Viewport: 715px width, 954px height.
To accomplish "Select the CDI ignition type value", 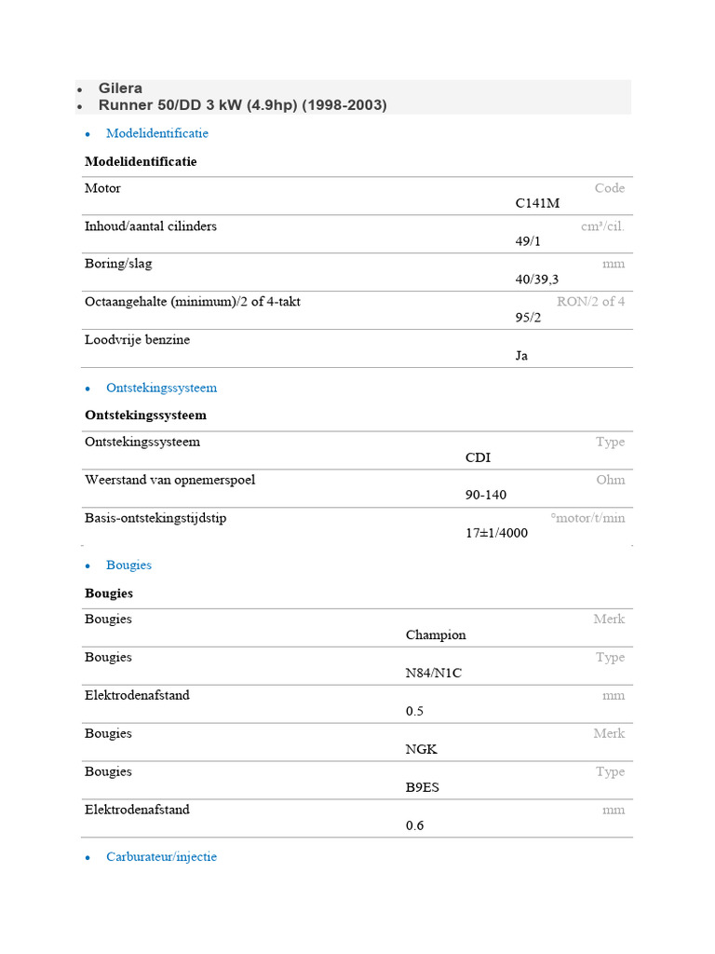I will coord(478,457).
